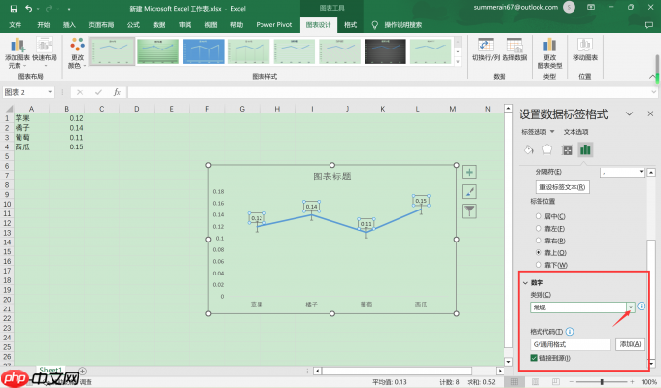Select 靠下(W) label position radio
Screen dimensions: 661x388
[x=539, y=265]
